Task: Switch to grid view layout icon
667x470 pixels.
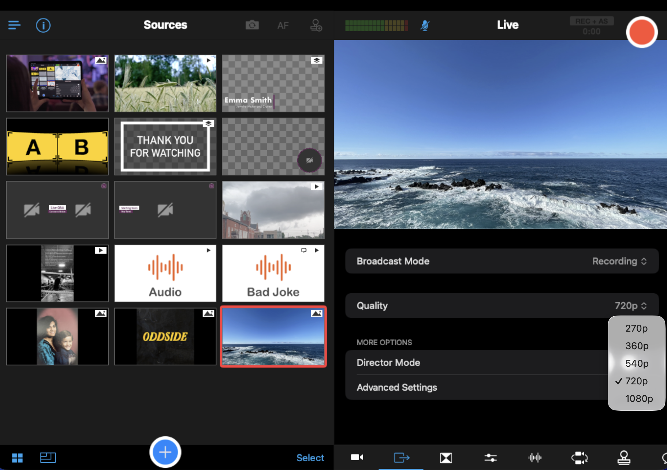Action: click(17, 458)
